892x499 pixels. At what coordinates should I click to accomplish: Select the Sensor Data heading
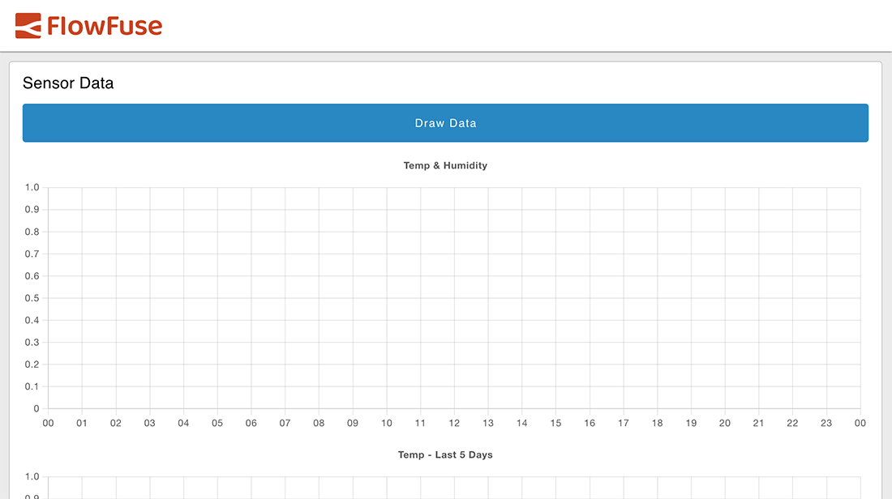(68, 83)
